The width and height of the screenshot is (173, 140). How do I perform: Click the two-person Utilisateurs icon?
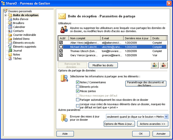[x=64, y=30]
